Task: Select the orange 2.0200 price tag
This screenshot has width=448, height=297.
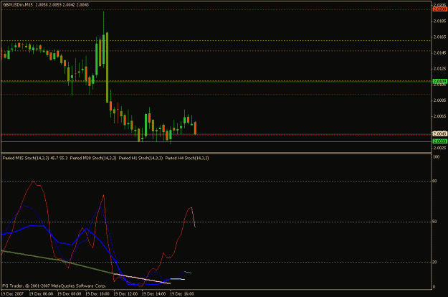Action: (x=440, y=9)
